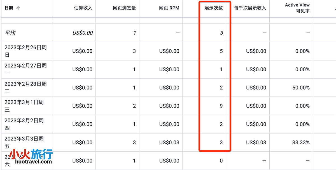Select the 2023年3月1日周三 date cell
The image size is (336, 170).
(x=24, y=106)
